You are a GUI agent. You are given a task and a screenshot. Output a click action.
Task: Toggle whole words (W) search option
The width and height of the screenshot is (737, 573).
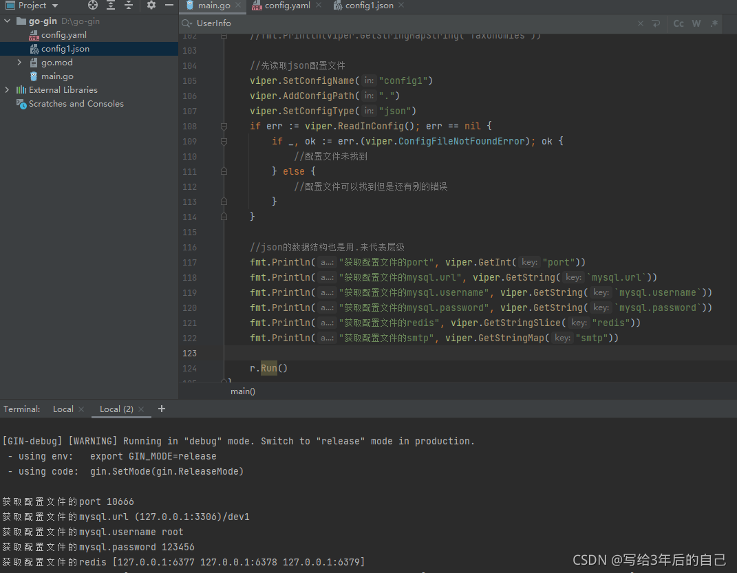point(696,23)
